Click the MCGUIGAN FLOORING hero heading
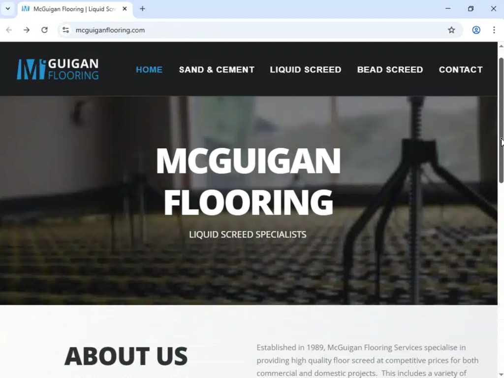The width and height of the screenshot is (504, 378). coord(248,181)
